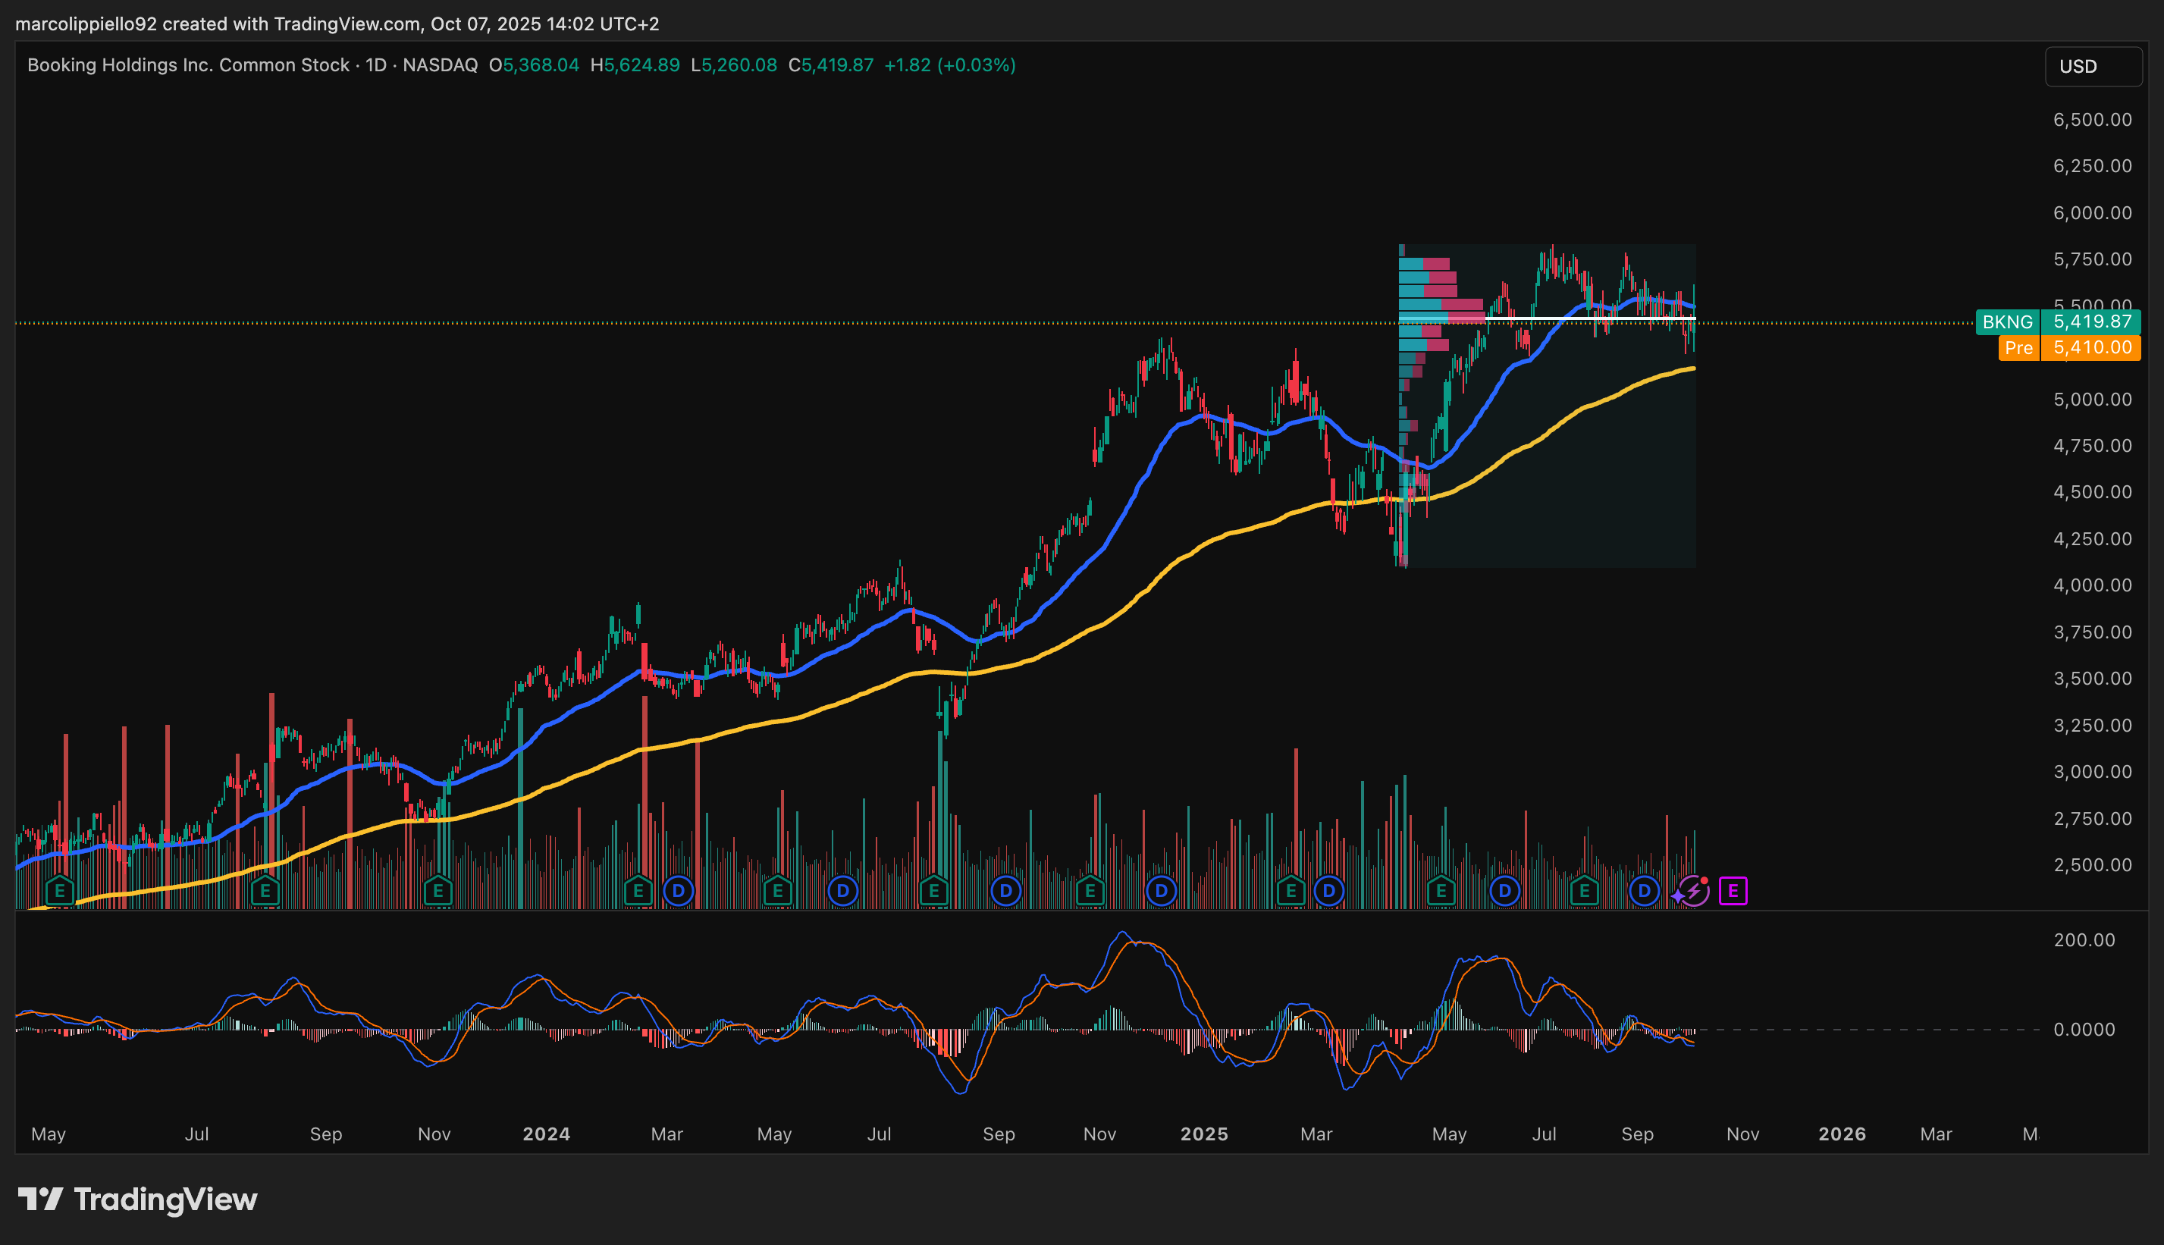Click the magenta upcoming earnings E marker
The height and width of the screenshot is (1245, 2164).
1733,892
